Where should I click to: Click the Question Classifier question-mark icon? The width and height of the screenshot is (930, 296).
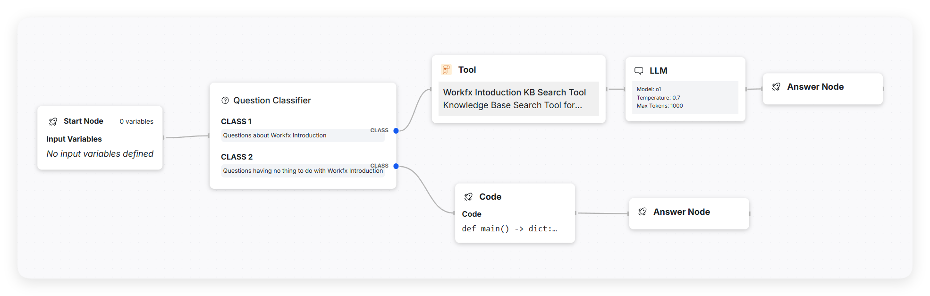click(225, 101)
